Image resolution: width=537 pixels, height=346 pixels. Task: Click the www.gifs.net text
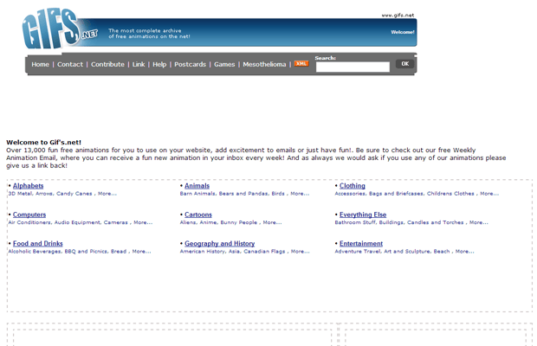tap(398, 16)
